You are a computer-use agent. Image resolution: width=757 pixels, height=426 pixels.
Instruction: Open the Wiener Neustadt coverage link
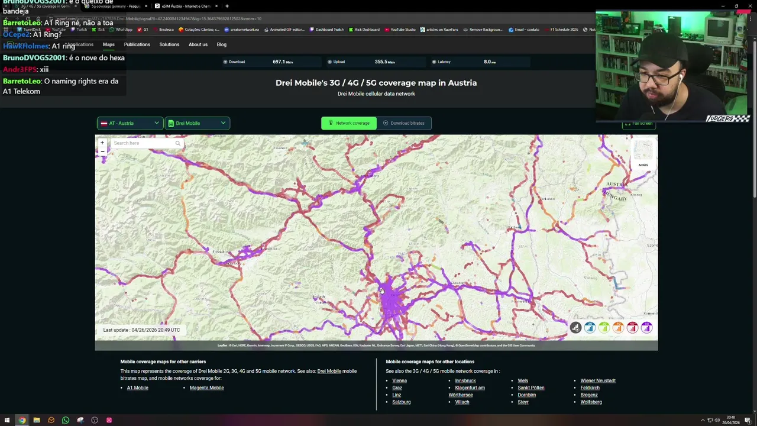(x=598, y=380)
